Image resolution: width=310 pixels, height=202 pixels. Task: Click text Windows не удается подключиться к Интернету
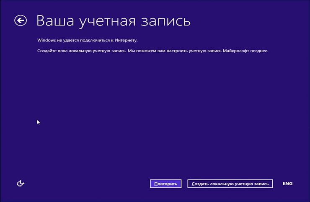point(88,40)
